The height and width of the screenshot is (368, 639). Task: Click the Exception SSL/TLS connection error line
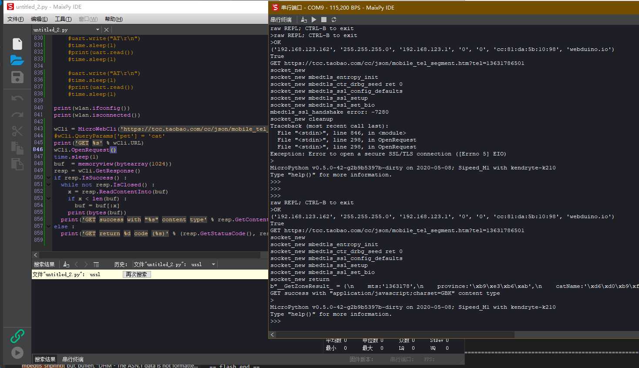point(388,154)
